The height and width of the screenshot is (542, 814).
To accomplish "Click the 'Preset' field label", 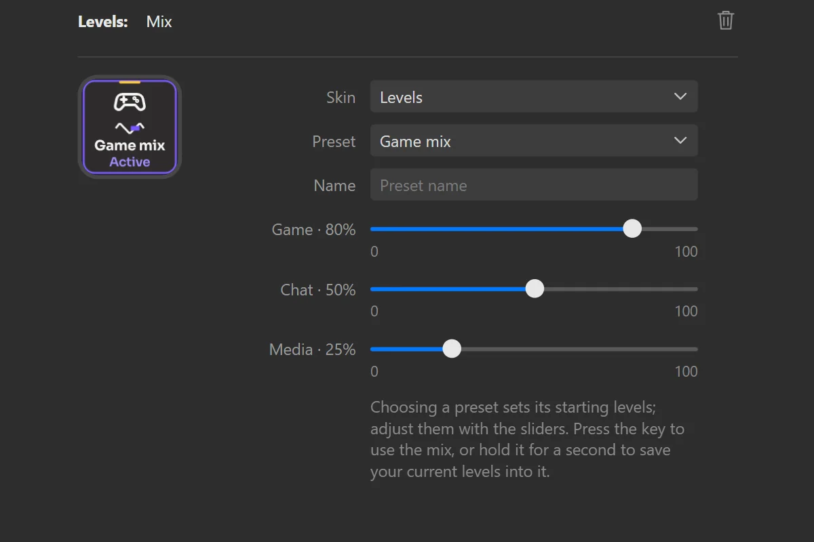I will (x=334, y=142).
